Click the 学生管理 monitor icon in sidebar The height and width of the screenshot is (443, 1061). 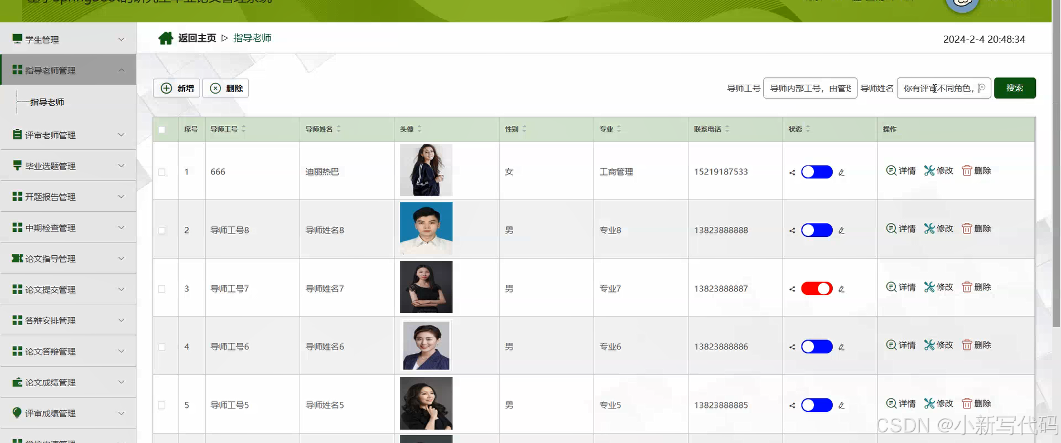tap(17, 39)
